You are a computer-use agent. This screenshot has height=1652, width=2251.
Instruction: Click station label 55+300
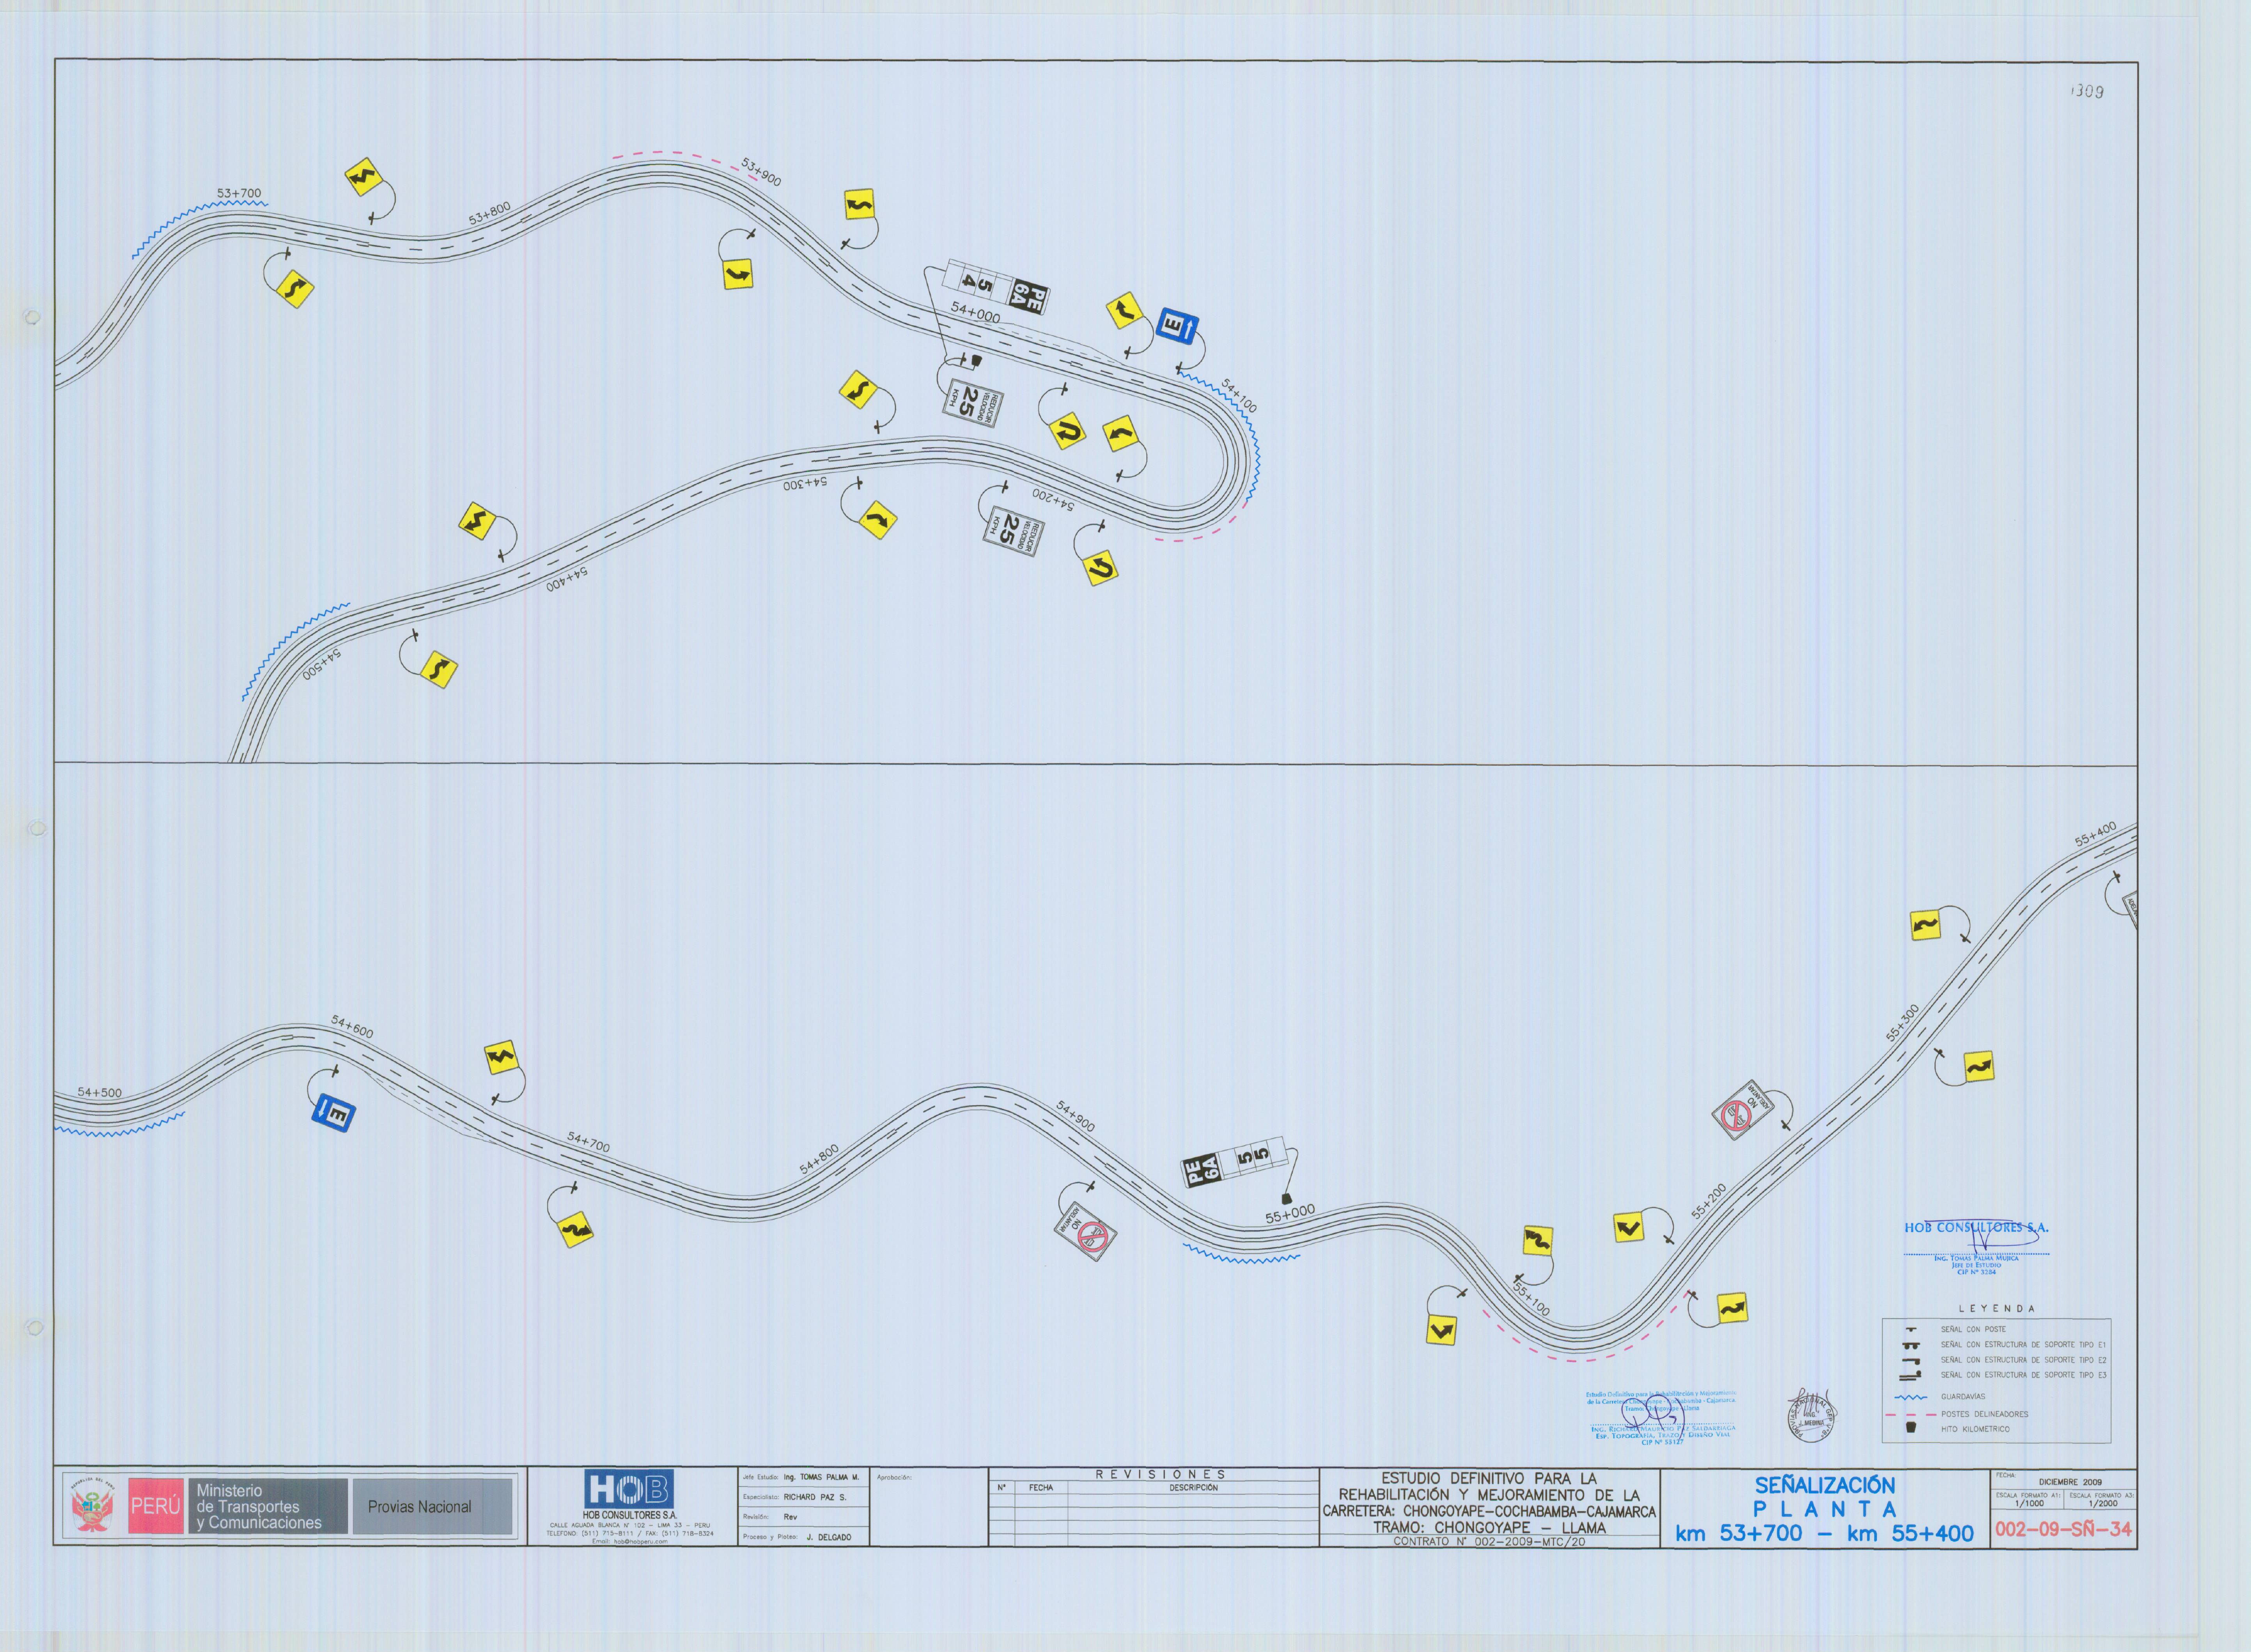[1903, 1023]
